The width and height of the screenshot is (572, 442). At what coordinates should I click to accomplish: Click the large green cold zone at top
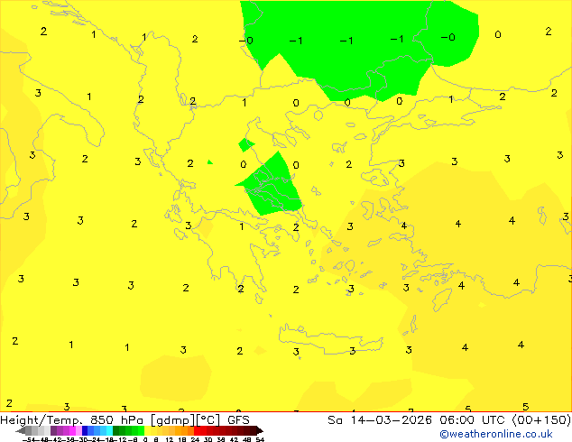pyautogui.click(x=359, y=48)
